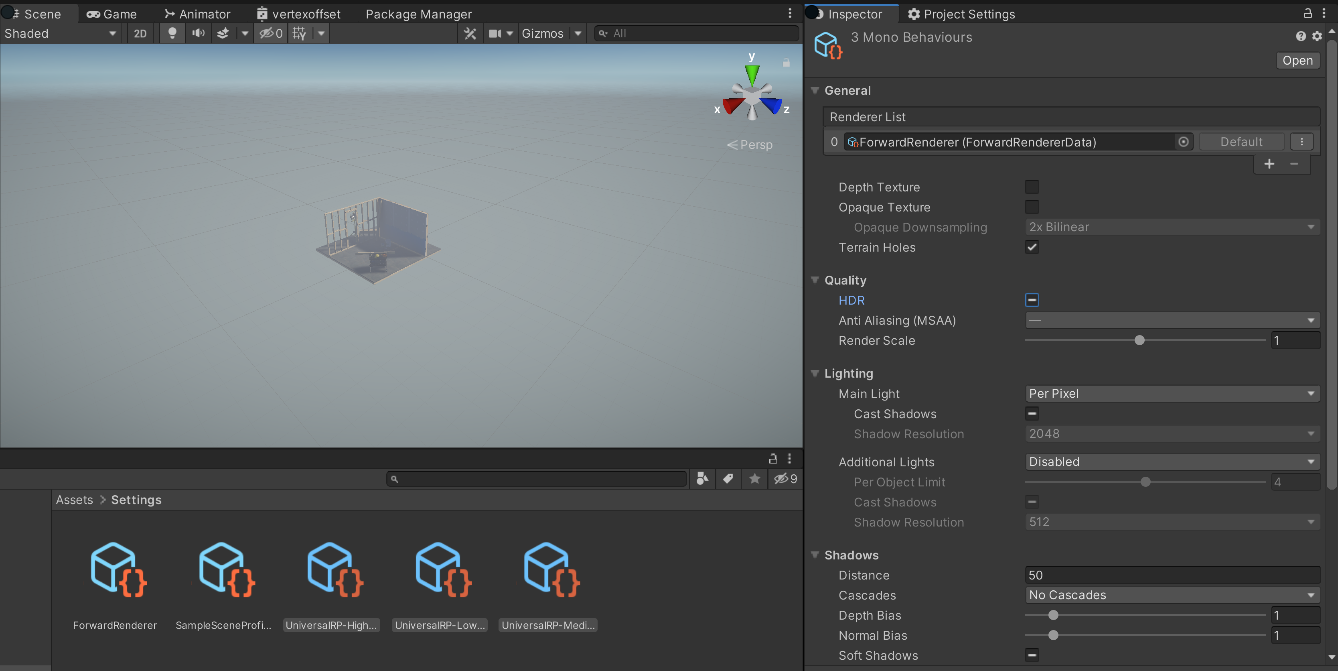Click the object picker for ForwardRenderer field

[x=1183, y=142]
